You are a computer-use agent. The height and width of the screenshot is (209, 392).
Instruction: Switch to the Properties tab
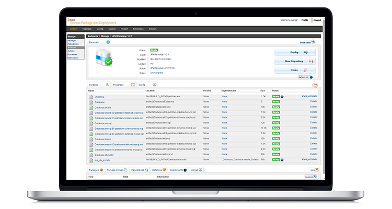click(x=123, y=85)
